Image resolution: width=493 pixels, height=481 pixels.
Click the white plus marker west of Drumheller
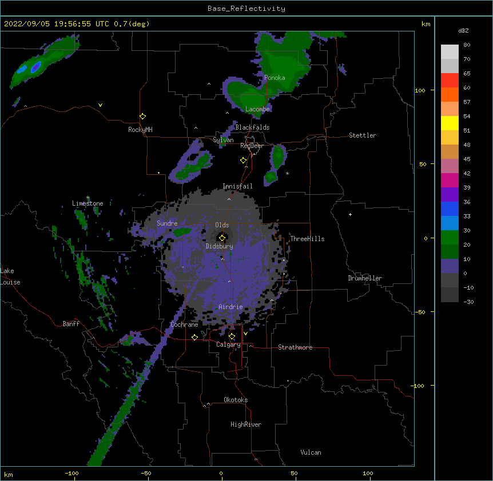(350, 214)
